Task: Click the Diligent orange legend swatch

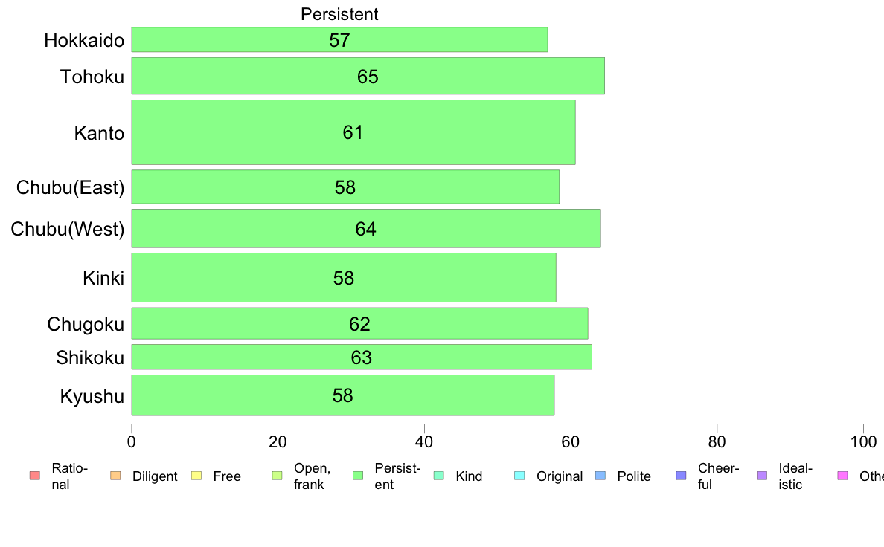Action: click(x=115, y=476)
